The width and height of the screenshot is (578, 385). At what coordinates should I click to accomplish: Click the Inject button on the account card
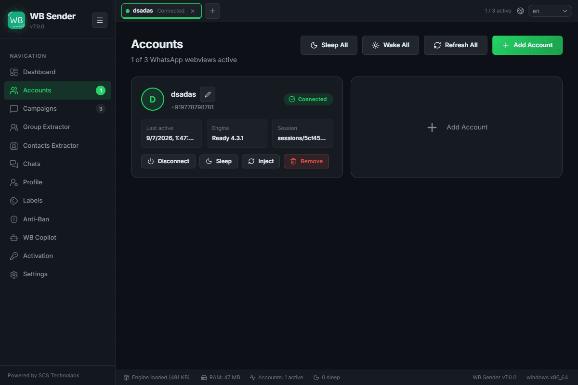click(x=261, y=161)
